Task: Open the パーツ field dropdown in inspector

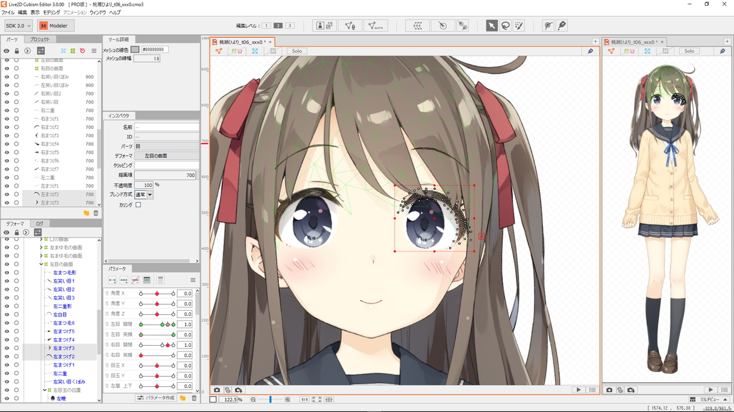Action: [x=166, y=146]
